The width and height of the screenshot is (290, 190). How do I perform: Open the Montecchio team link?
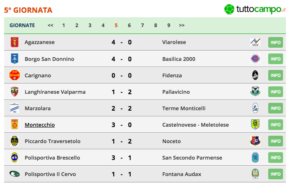40,125
